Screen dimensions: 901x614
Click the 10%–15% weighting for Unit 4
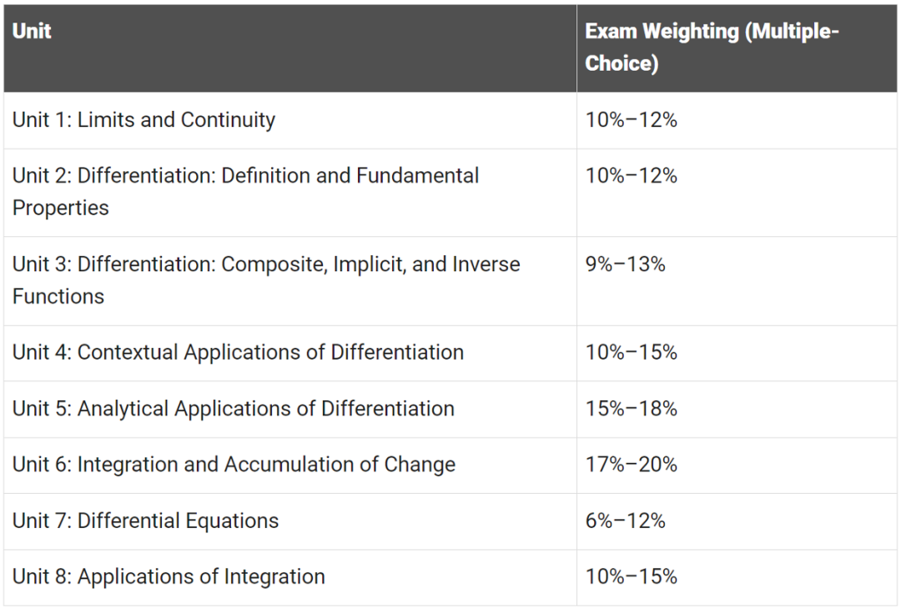(x=631, y=352)
